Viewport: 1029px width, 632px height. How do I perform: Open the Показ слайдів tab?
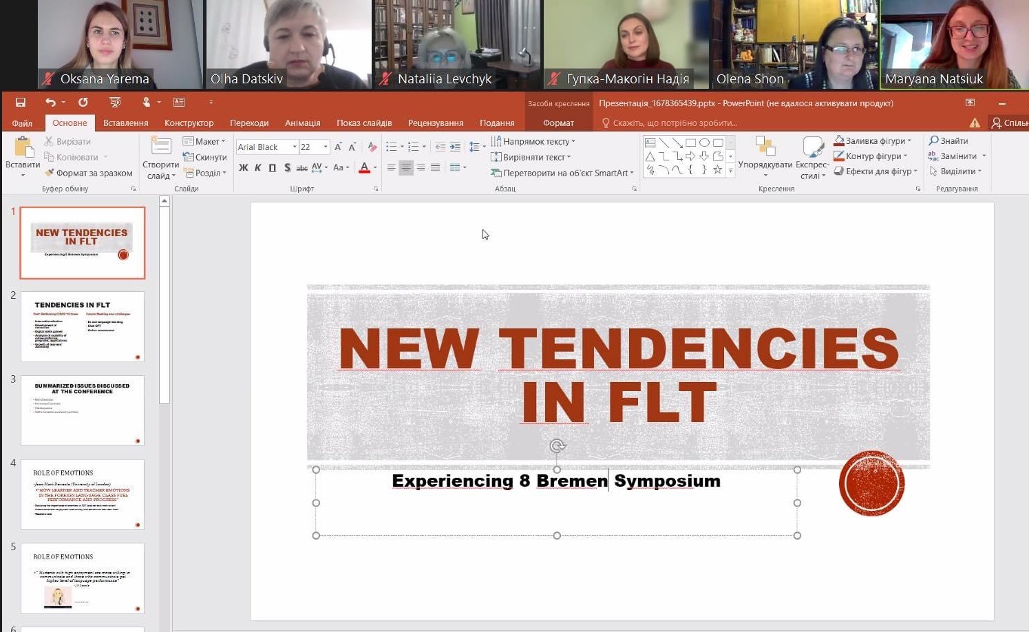363,123
